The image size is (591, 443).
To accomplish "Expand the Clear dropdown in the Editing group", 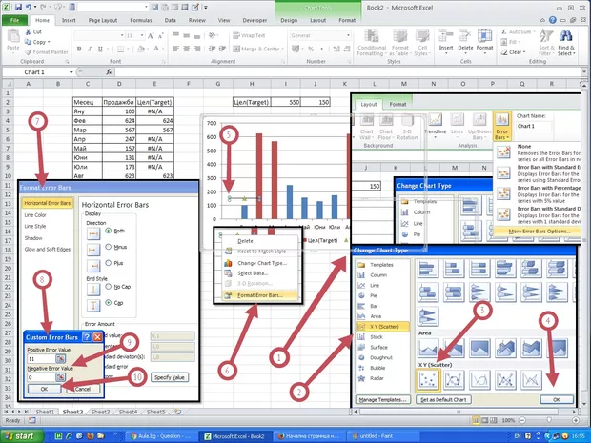I will [x=524, y=52].
